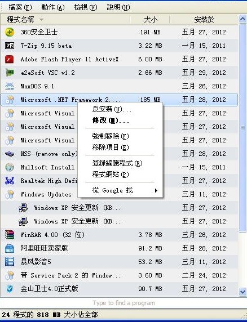Image resolution: width=247 pixels, height=322 pixels.
Task: Click the 53.2 MB size cell
Action: 150,262
